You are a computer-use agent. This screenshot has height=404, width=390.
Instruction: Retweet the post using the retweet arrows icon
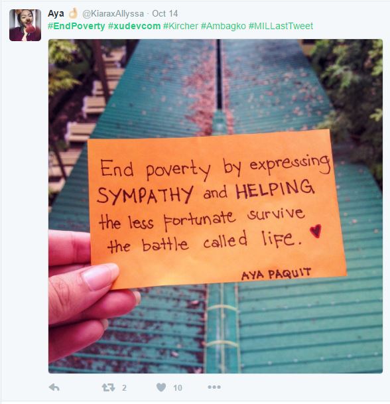(x=108, y=387)
